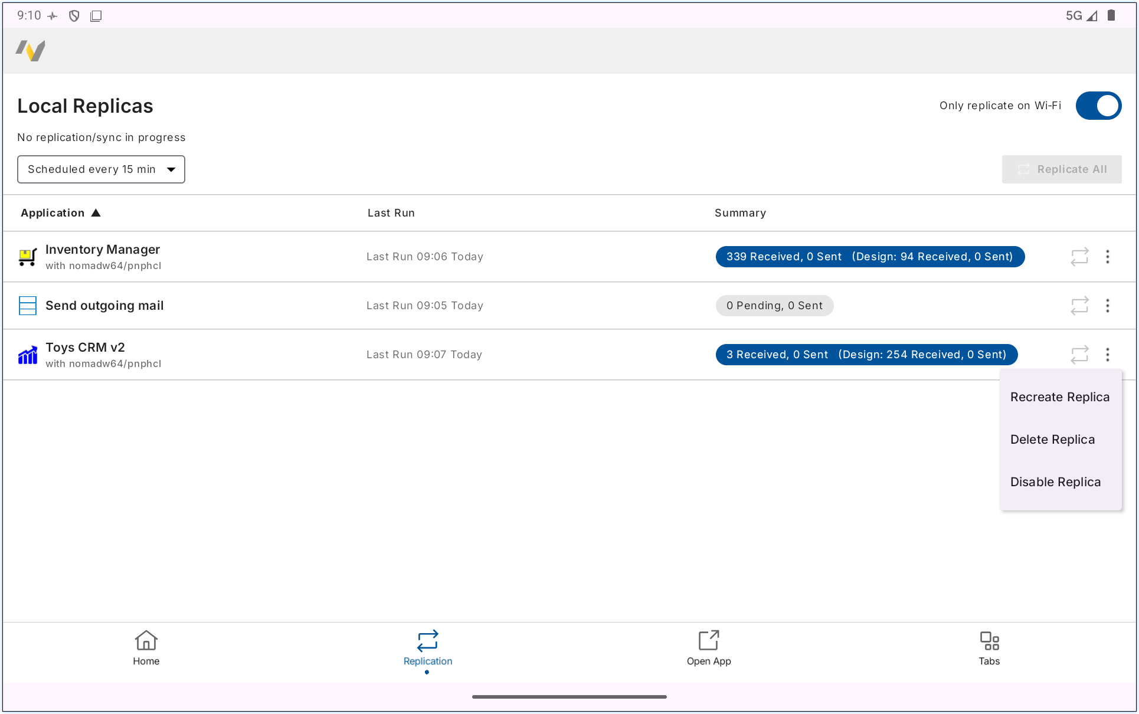Open Send outgoing mail three-dot menu
This screenshot has height=714, width=1139.
click(x=1108, y=306)
